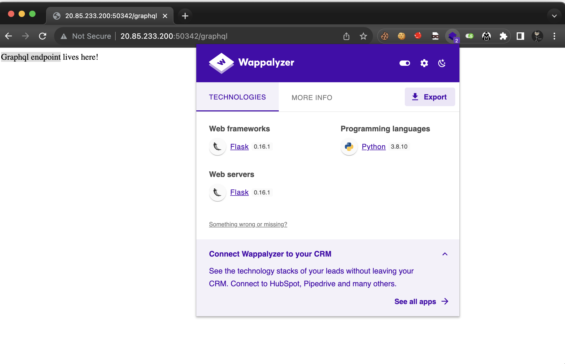This screenshot has height=364, width=565.
Task: Collapse the Connect Wappalyzer CRM section
Action: [445, 254]
